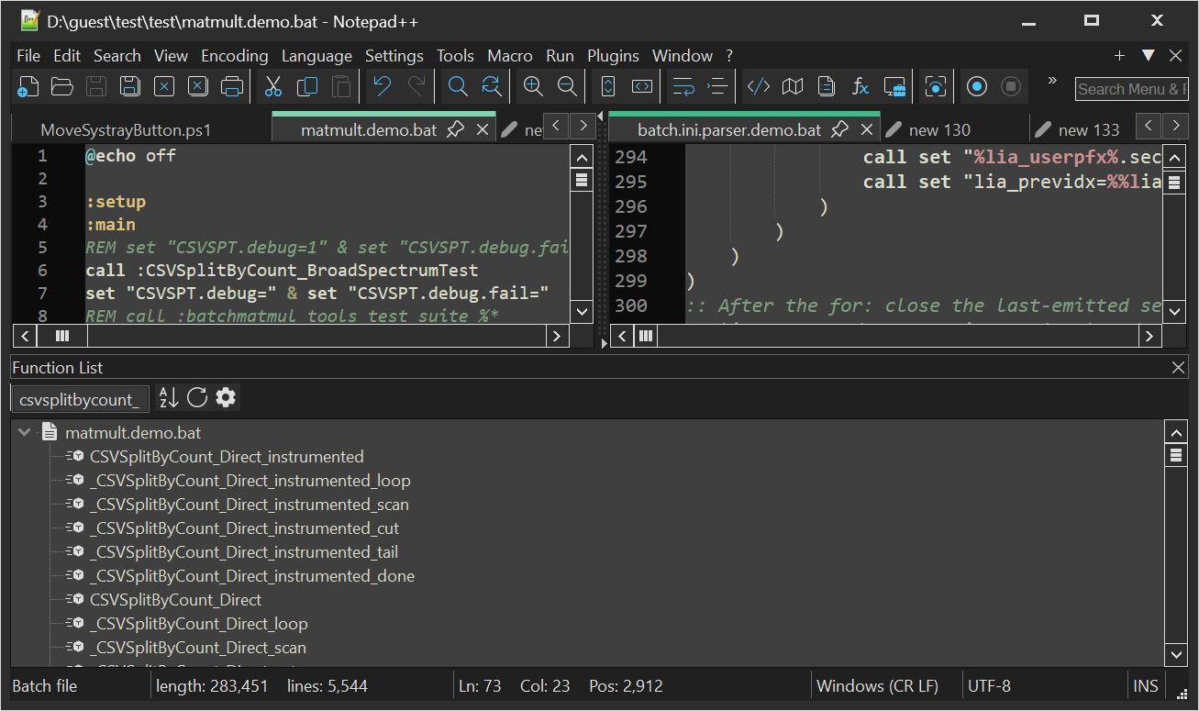Click the Function List vertical scrollbar thumb
This screenshot has width=1199, height=711.
pyautogui.click(x=1175, y=455)
